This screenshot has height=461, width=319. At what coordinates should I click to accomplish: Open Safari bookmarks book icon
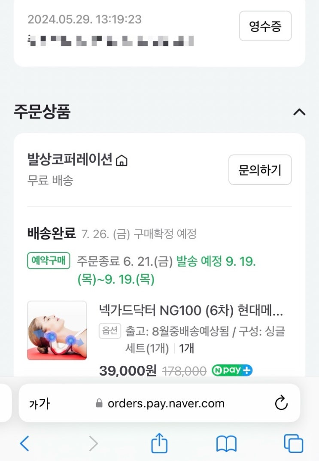pos(226,443)
